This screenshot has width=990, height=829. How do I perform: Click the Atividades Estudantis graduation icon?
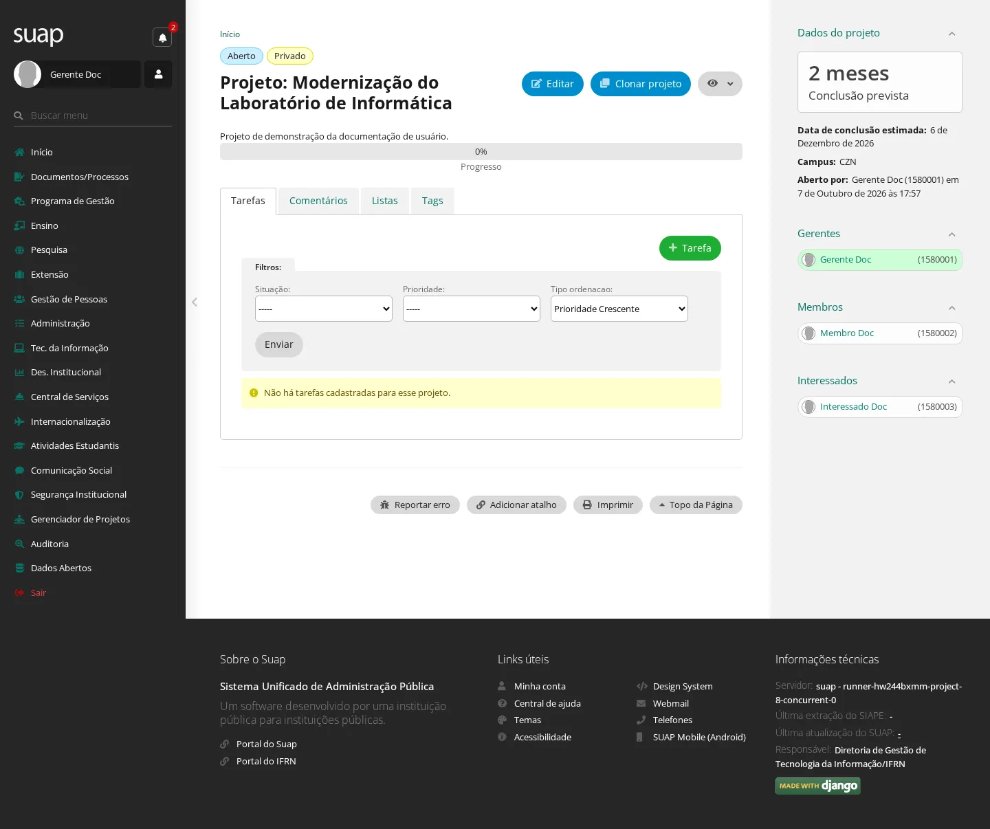pyautogui.click(x=19, y=446)
